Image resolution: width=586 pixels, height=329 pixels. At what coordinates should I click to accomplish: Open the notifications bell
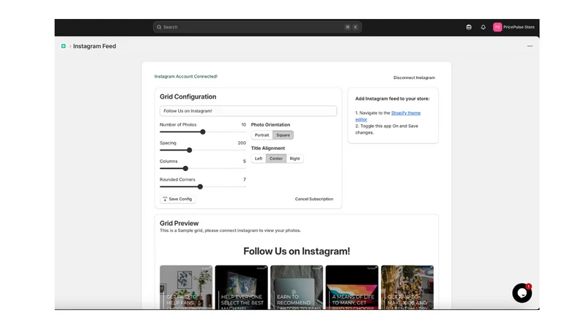(x=483, y=27)
